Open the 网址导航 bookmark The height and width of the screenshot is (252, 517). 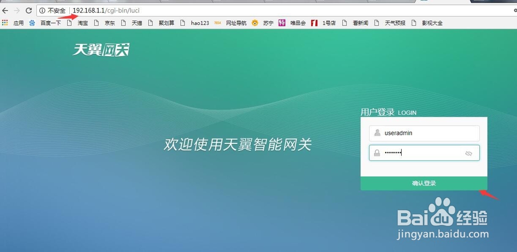tap(231, 23)
